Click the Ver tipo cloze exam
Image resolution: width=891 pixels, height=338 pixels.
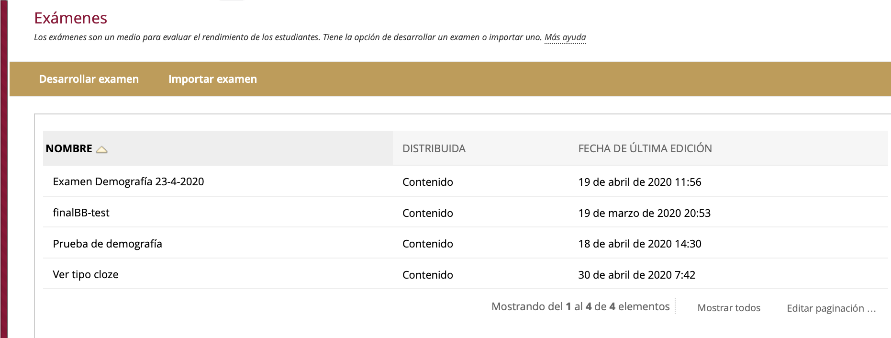coord(86,274)
